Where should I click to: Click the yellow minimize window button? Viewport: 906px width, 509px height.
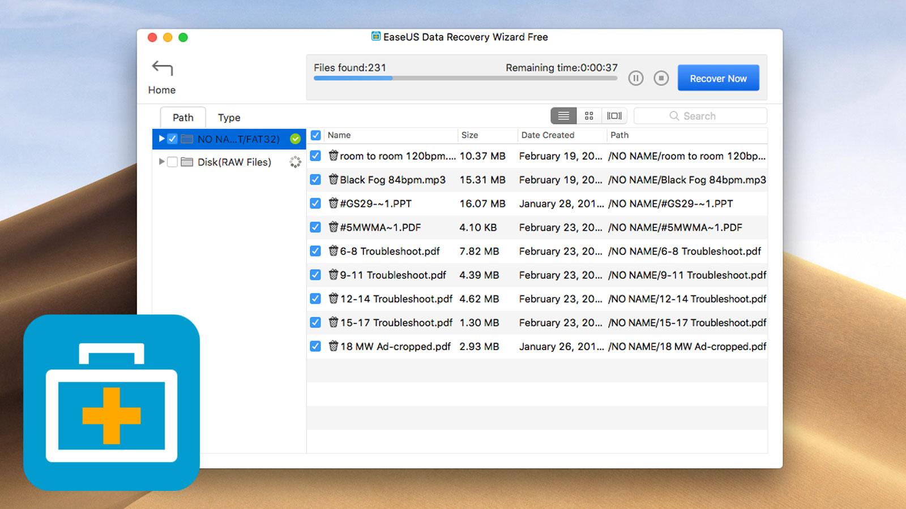point(168,37)
